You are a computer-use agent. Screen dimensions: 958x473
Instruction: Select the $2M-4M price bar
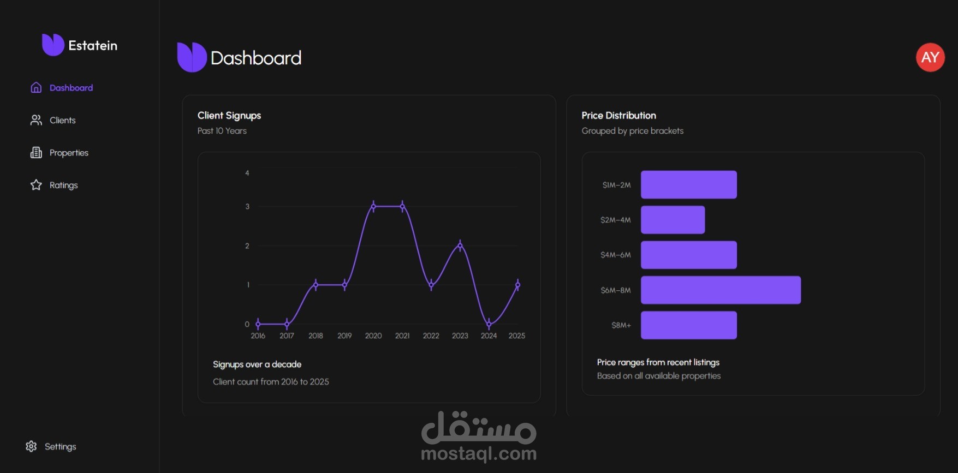click(x=673, y=220)
